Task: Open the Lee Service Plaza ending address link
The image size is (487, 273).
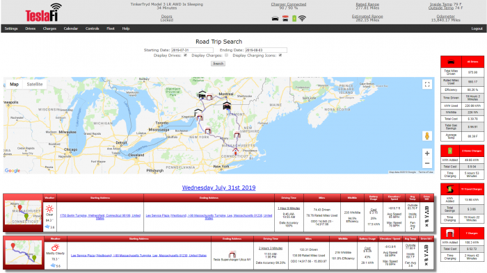Action: [209, 217]
